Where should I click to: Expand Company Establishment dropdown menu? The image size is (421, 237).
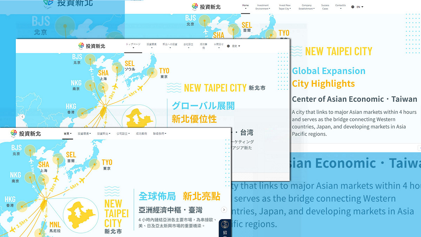[x=307, y=7]
